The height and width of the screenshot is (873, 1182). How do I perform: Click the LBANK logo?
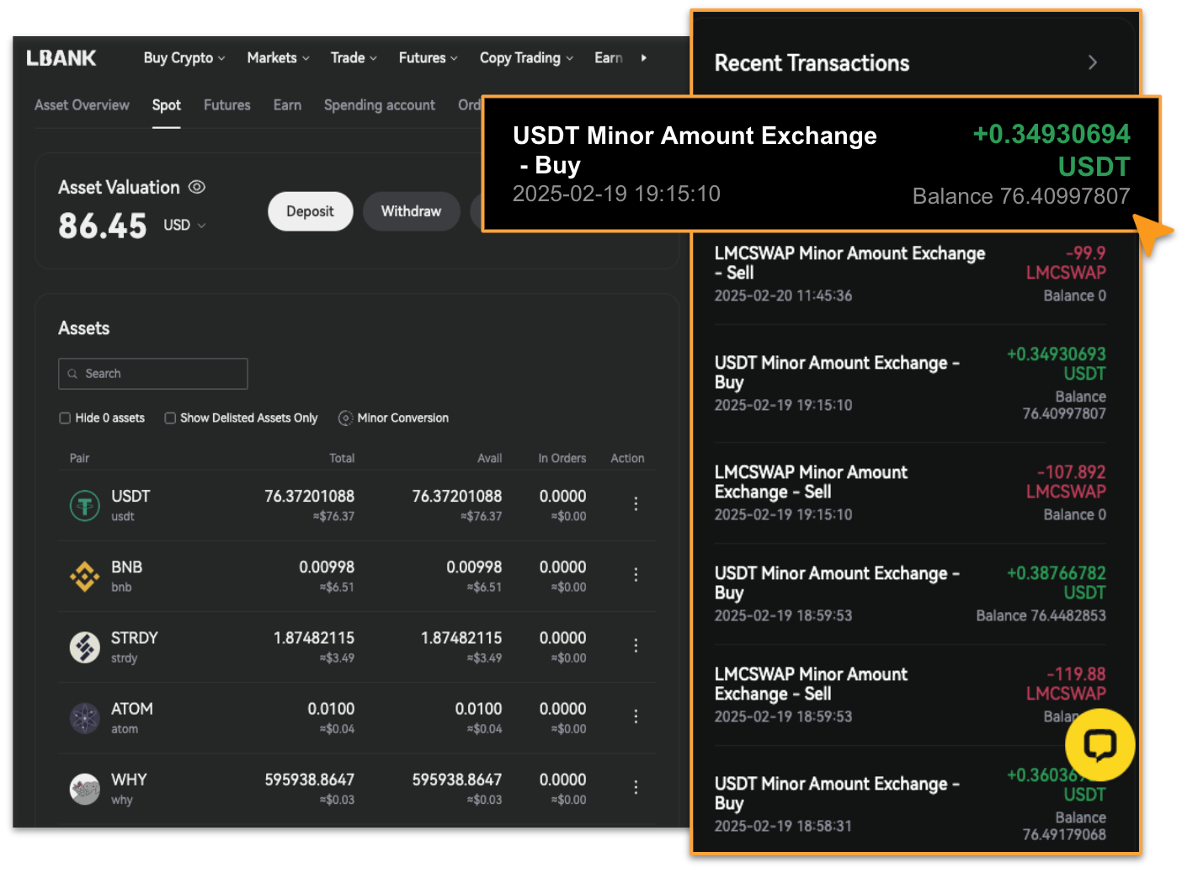(x=61, y=58)
